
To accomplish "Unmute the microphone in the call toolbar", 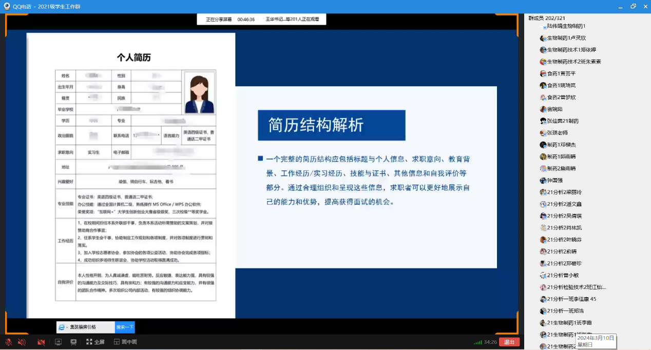I will (x=9, y=342).
